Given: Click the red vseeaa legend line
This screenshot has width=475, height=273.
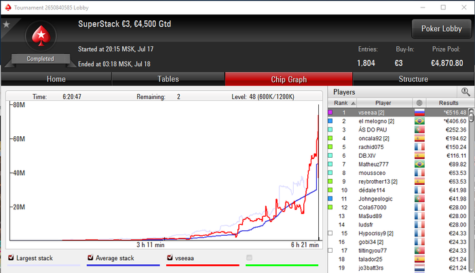Looking at the screenshot, I should [203, 266].
